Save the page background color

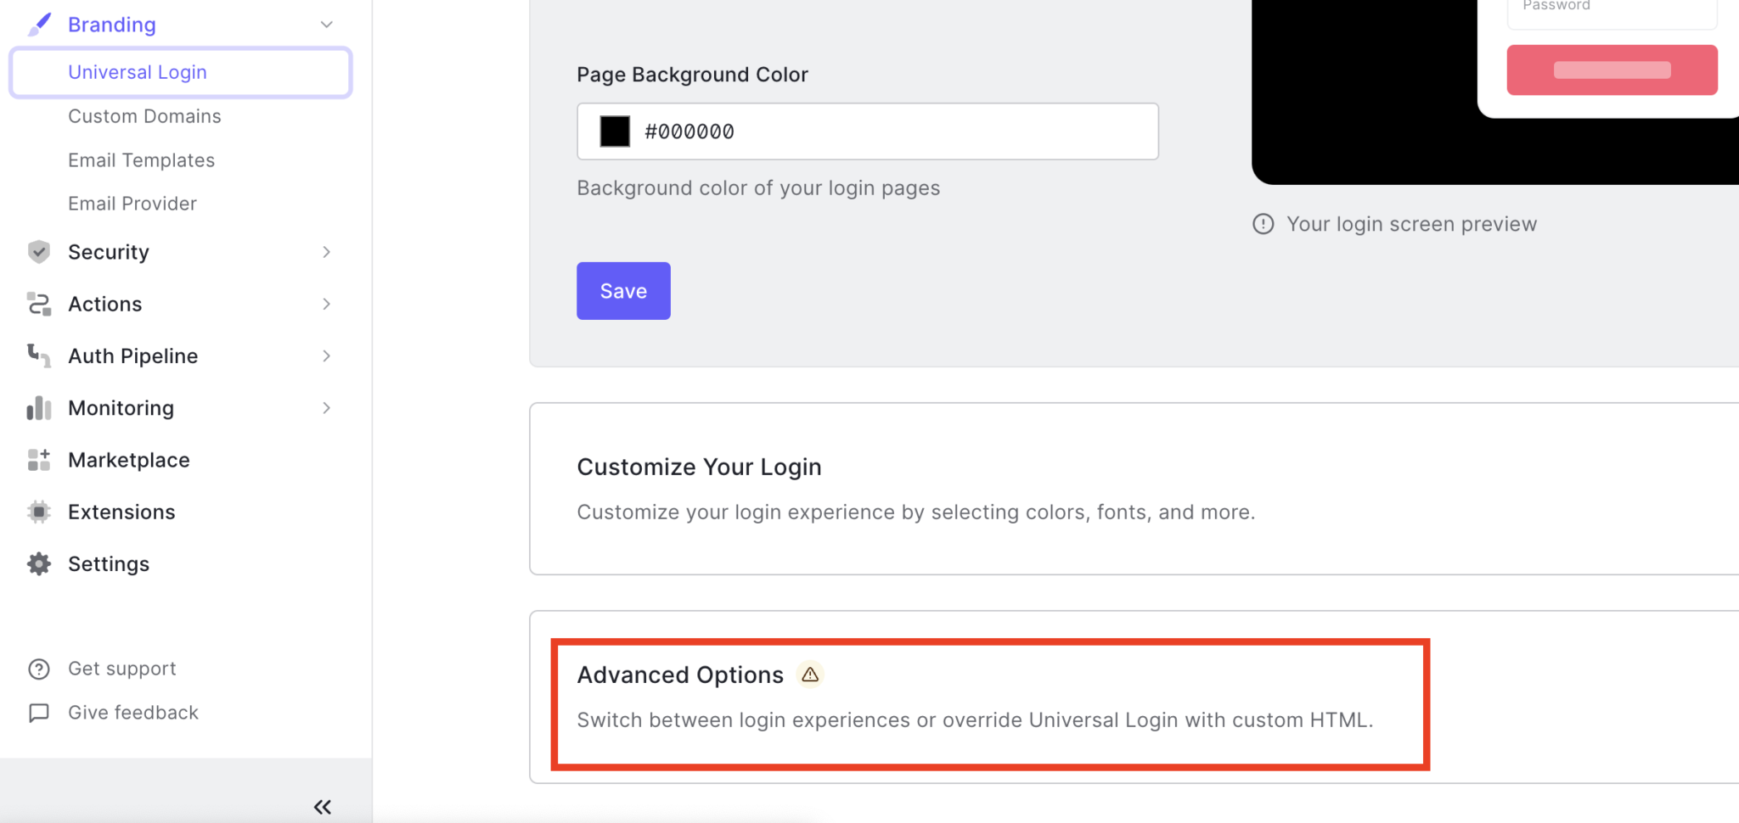622,290
